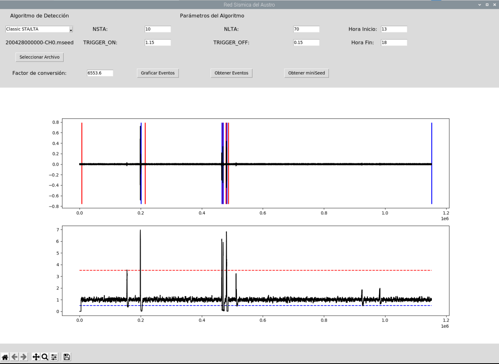
Task: Focus the NSTA input field
Action: click(158, 29)
